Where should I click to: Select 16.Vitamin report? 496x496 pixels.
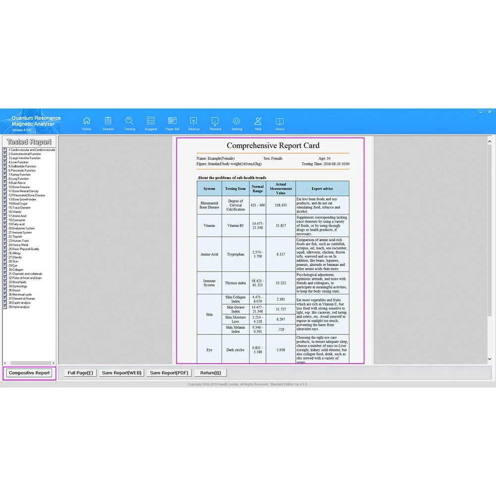(x=15, y=212)
